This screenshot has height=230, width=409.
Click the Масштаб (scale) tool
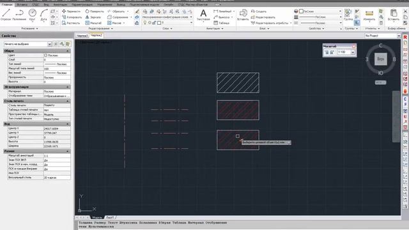point(93,23)
